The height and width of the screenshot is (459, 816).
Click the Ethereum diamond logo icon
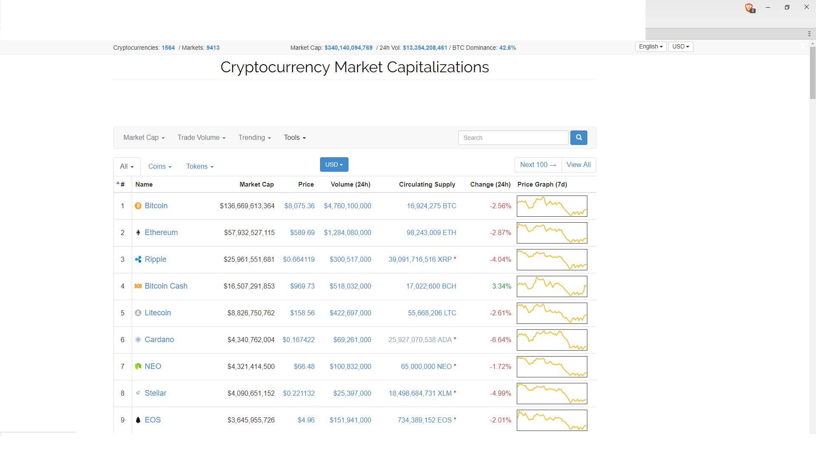click(x=138, y=232)
